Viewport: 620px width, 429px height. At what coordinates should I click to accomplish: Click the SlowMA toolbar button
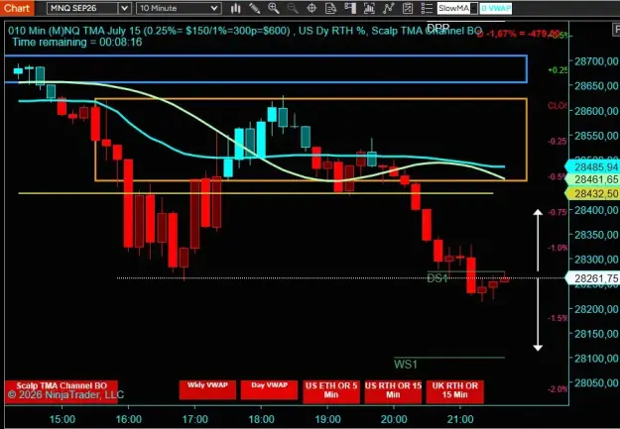pos(457,8)
